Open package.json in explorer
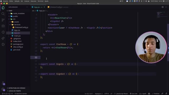Image resolution: width=169 pixels, height=95 pixels. (x=18, y=44)
